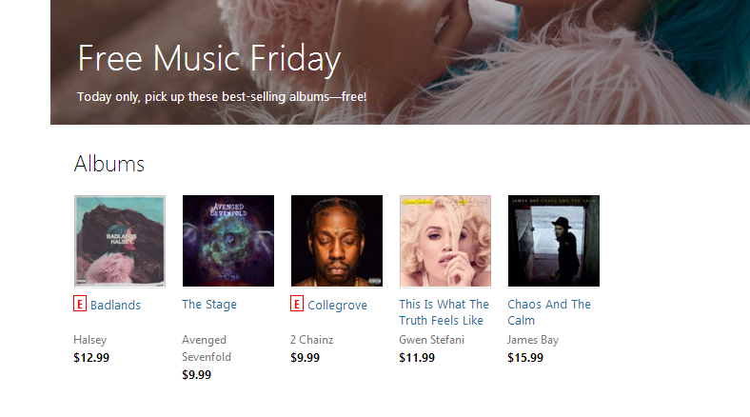
Task: Click the Chaos And The Calm title
Action: click(x=549, y=312)
